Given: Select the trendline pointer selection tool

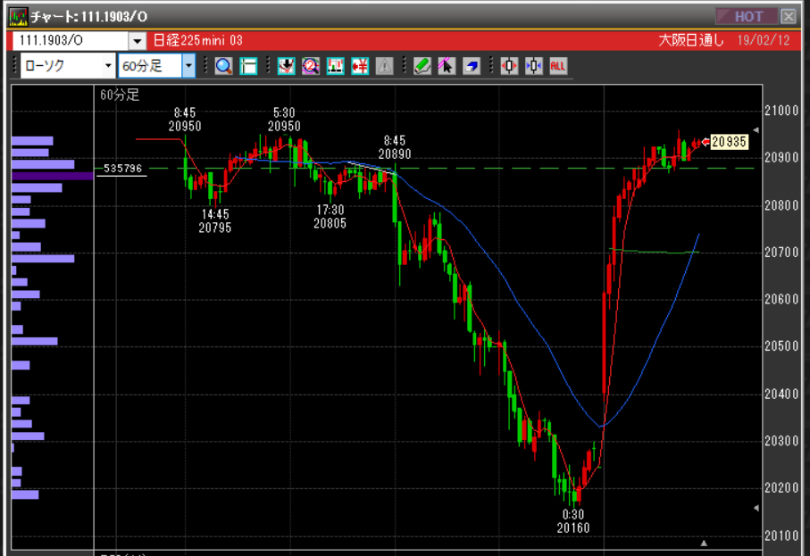Looking at the screenshot, I should [x=447, y=66].
